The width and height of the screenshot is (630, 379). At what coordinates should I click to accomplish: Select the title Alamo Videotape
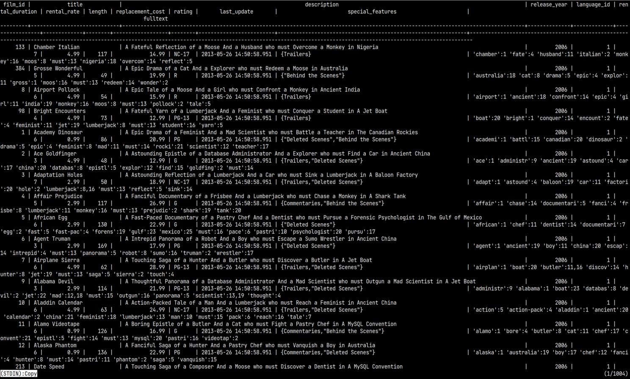[57, 324]
